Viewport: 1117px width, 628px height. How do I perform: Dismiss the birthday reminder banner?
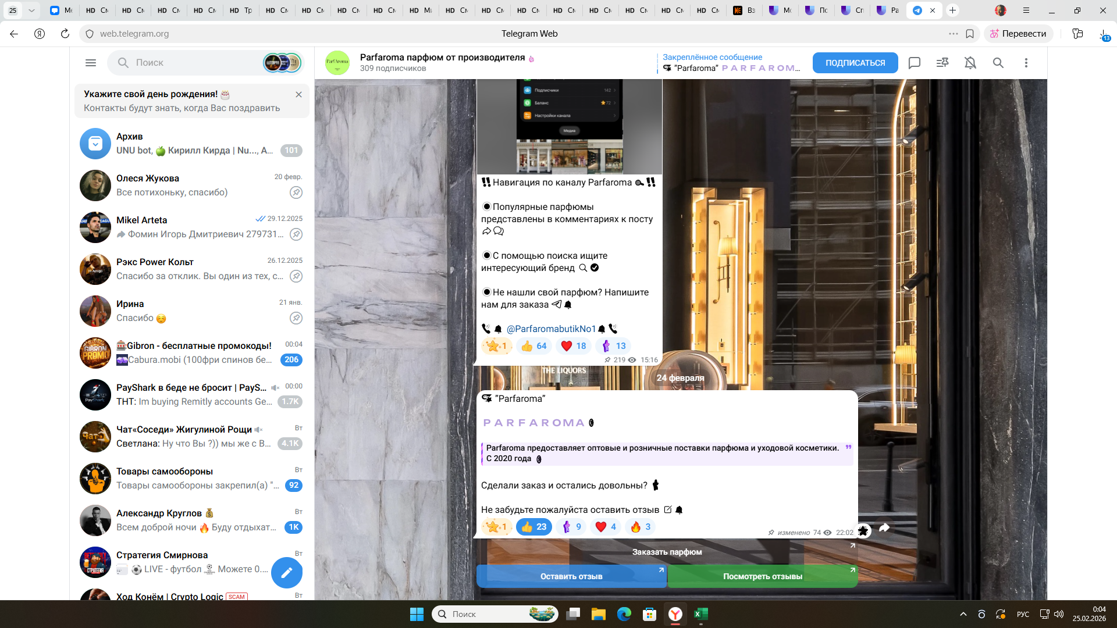(x=298, y=94)
